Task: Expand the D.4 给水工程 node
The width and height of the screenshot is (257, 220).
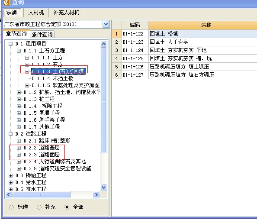Action: click(11, 182)
